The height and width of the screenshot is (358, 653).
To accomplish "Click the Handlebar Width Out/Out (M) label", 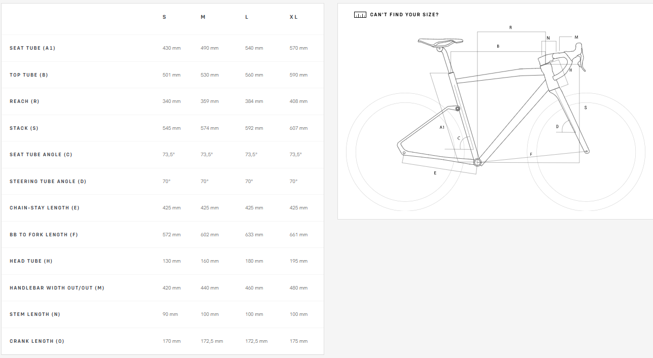I will coord(57,288).
